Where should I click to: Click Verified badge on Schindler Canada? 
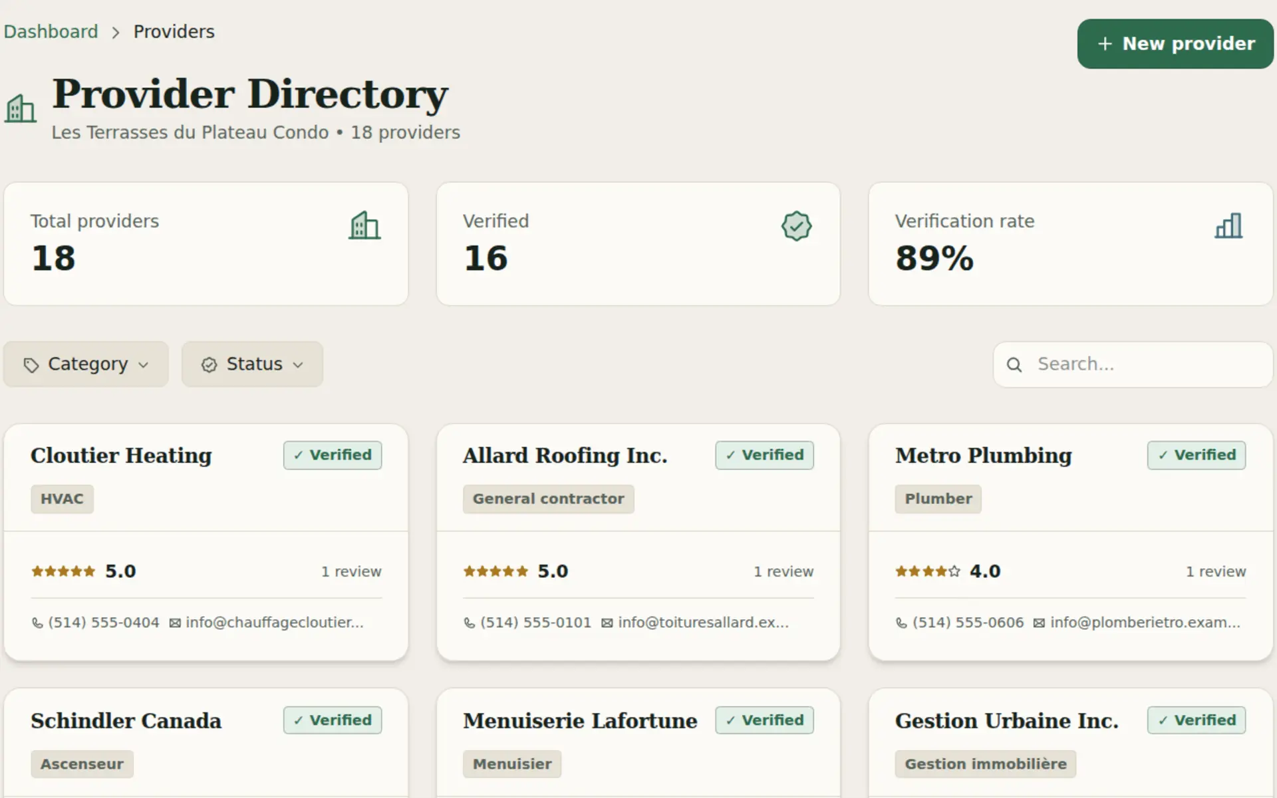333,720
